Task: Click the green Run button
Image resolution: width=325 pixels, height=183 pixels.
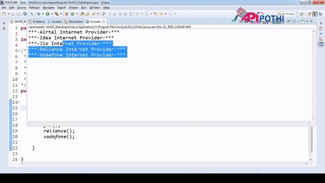Action: pos(47,14)
